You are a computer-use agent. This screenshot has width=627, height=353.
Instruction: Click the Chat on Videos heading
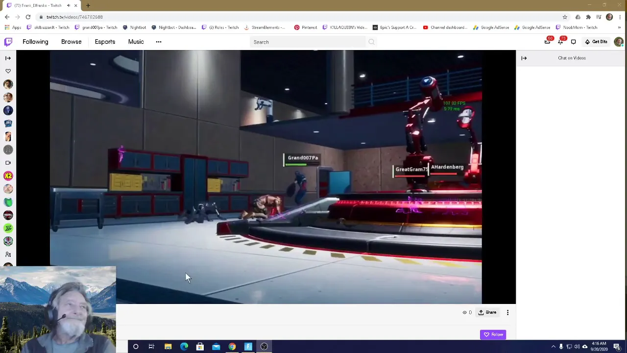[x=572, y=58]
